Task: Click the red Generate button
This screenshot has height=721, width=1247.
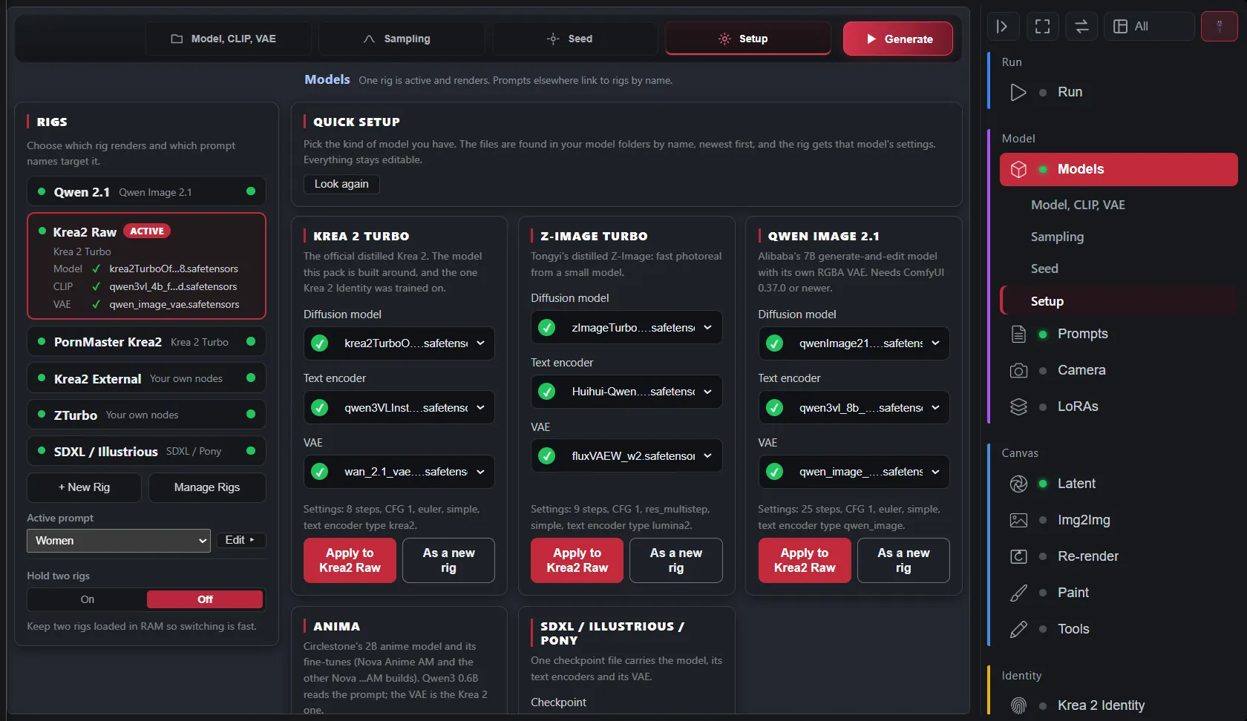Action: (x=898, y=39)
